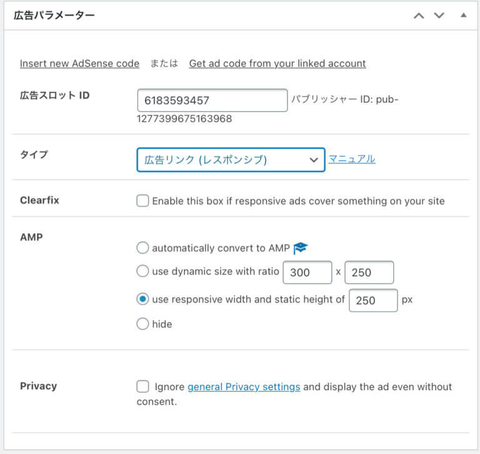
Task: Collapse the 広告パラメーター panel with the triangle toggle
Action: [464, 15]
